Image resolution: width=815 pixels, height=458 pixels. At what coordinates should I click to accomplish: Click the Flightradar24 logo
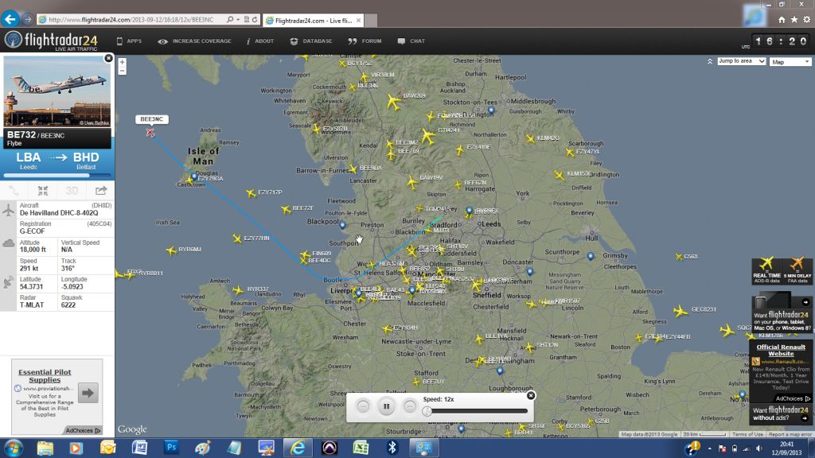tap(51, 41)
